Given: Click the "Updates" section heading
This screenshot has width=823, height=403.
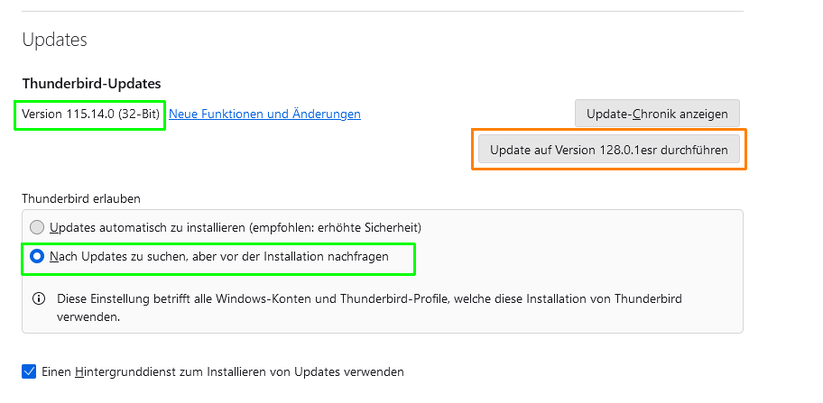Looking at the screenshot, I should tap(54, 40).
